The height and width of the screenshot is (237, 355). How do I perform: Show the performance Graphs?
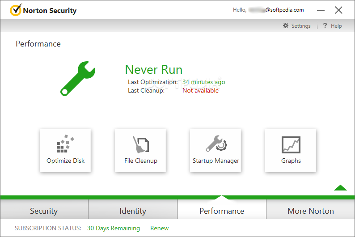coord(291,151)
